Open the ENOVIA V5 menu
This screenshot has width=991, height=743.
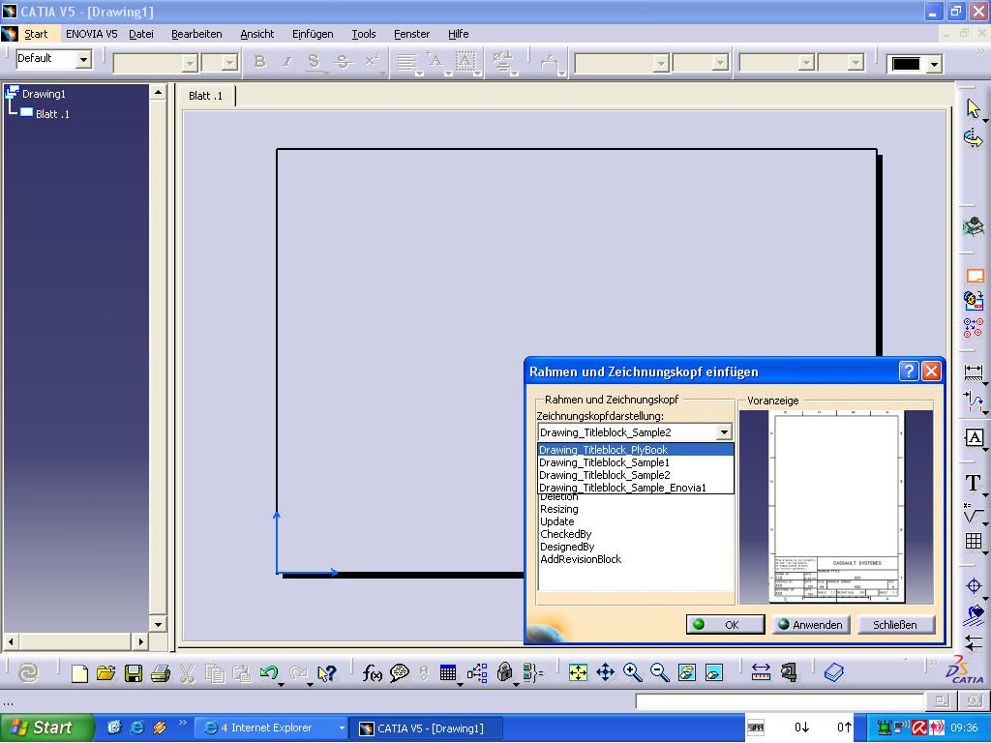(x=92, y=34)
